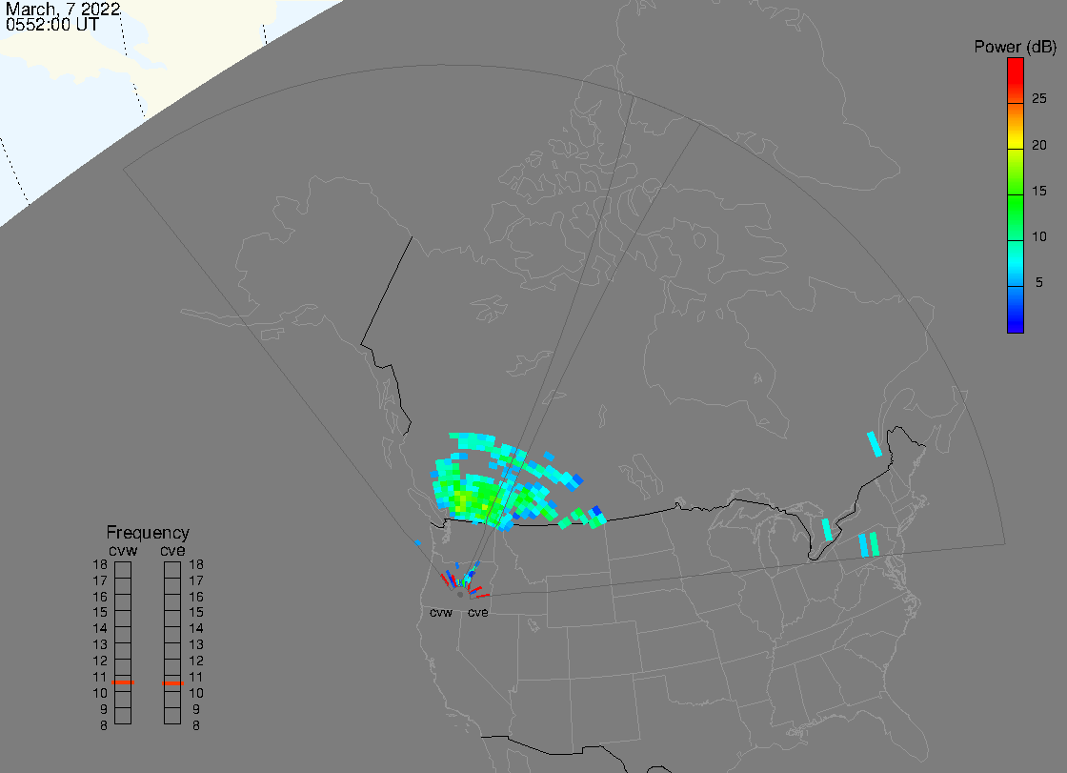Click the 25 tick on the power scale
The height and width of the screenshot is (773, 1067).
pyautogui.click(x=1038, y=99)
